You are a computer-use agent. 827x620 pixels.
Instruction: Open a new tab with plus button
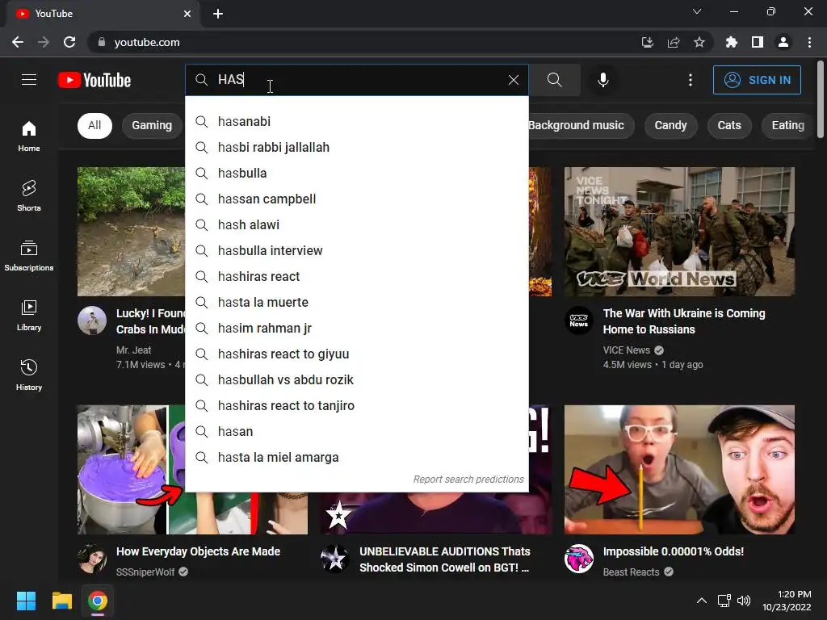pos(218,14)
